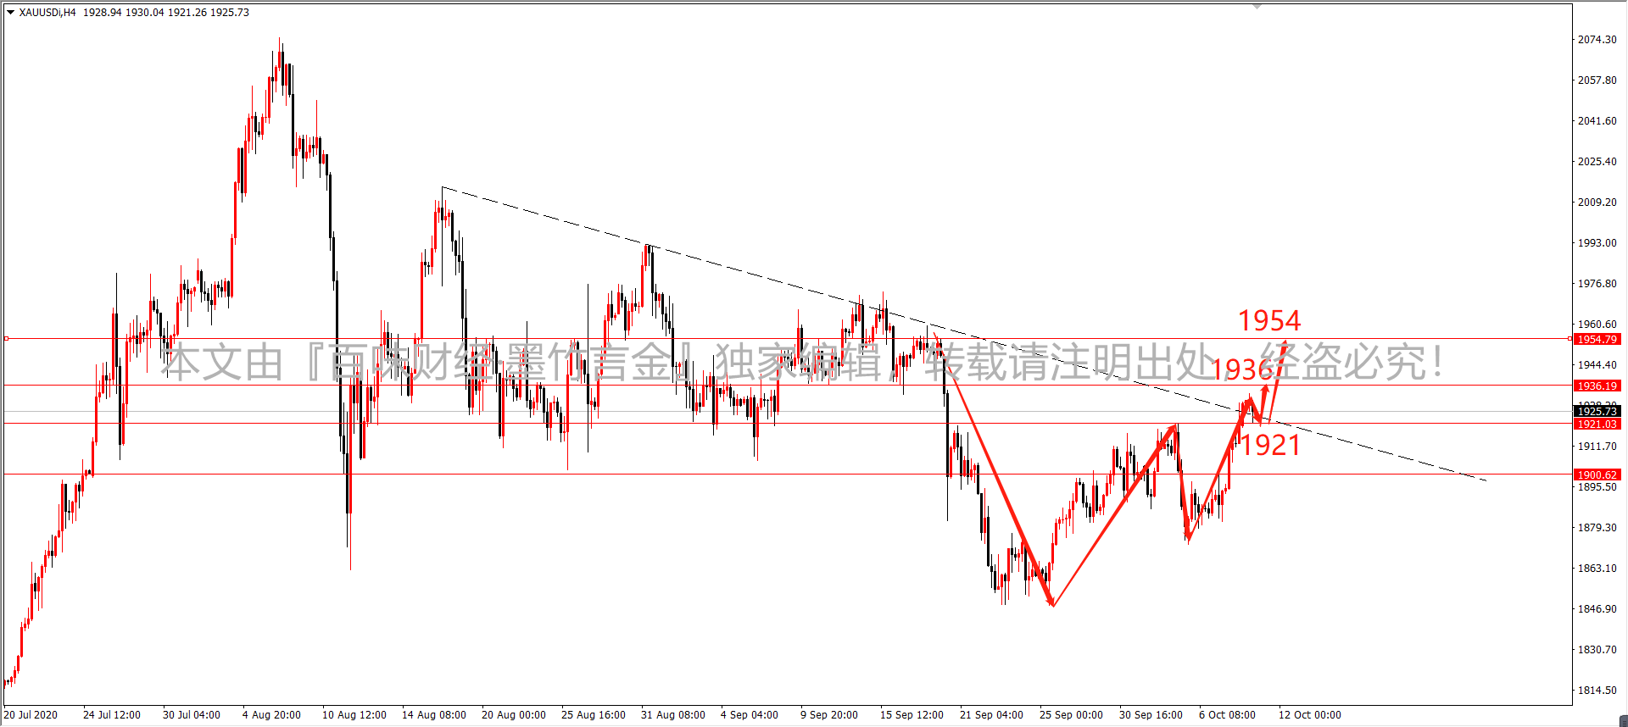The image size is (1628, 727).
Task: Click the 1911.70 price scale label
Action: (1597, 447)
